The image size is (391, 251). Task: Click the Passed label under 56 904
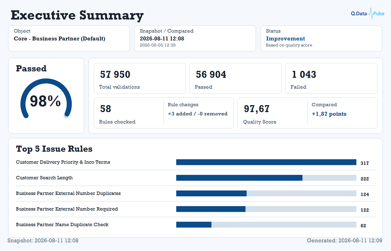click(x=203, y=87)
